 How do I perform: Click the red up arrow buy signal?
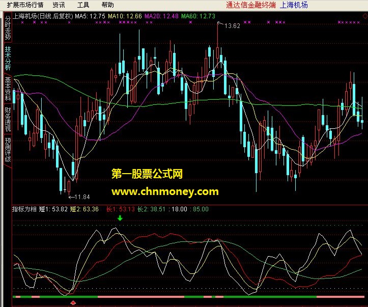tap(73, 302)
